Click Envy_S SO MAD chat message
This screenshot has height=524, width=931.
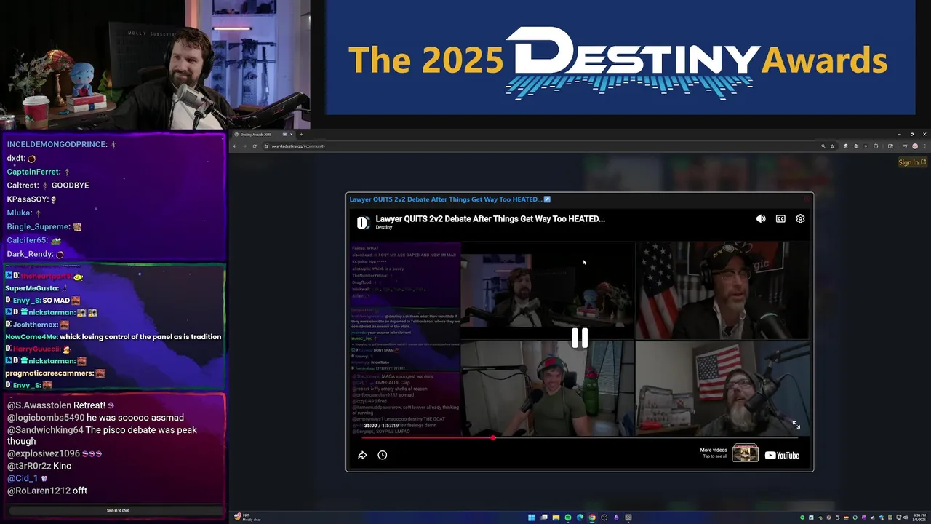(43, 301)
